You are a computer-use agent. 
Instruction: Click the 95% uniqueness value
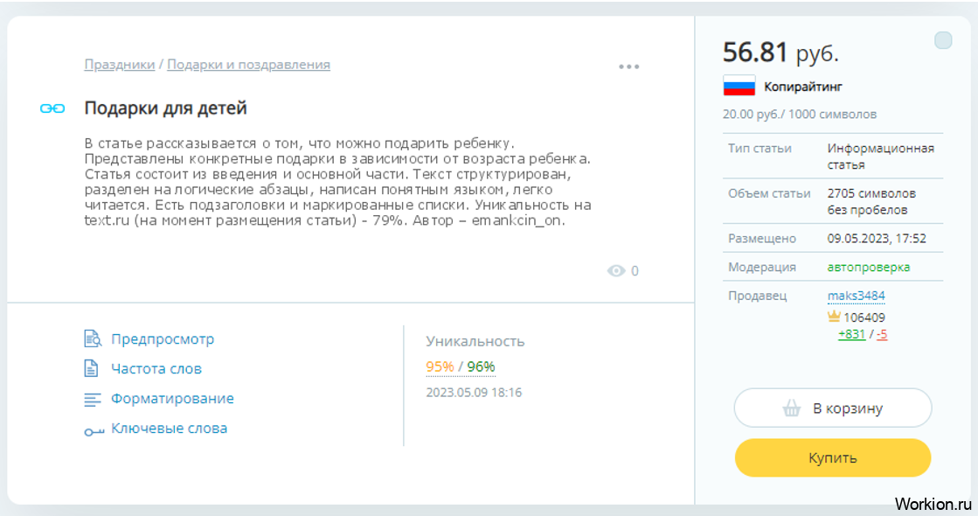point(440,366)
